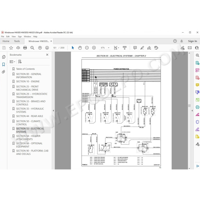
Task: Open the Help question mark
Action: coord(175,41)
